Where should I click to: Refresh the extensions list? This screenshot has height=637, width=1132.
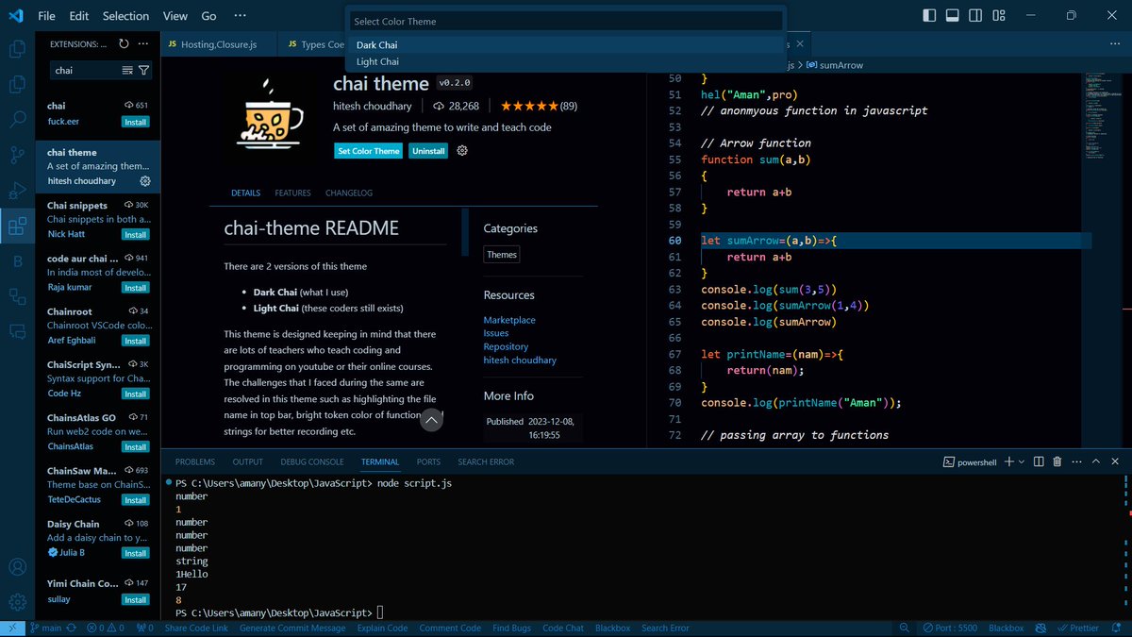coord(124,43)
